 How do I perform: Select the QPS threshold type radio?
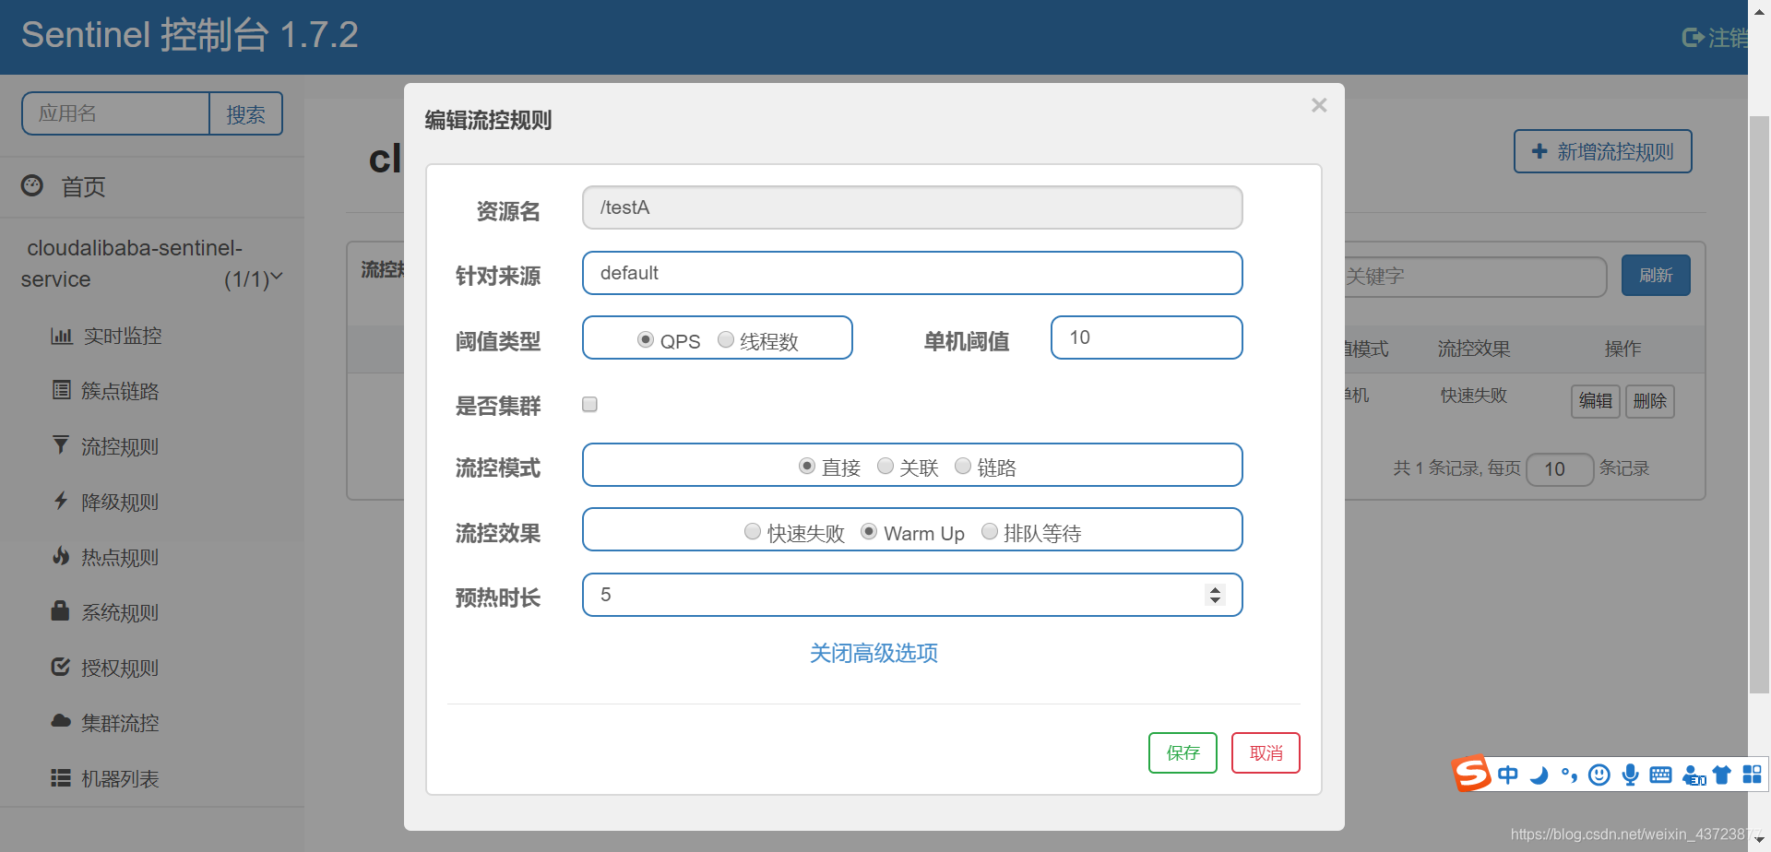(x=646, y=339)
